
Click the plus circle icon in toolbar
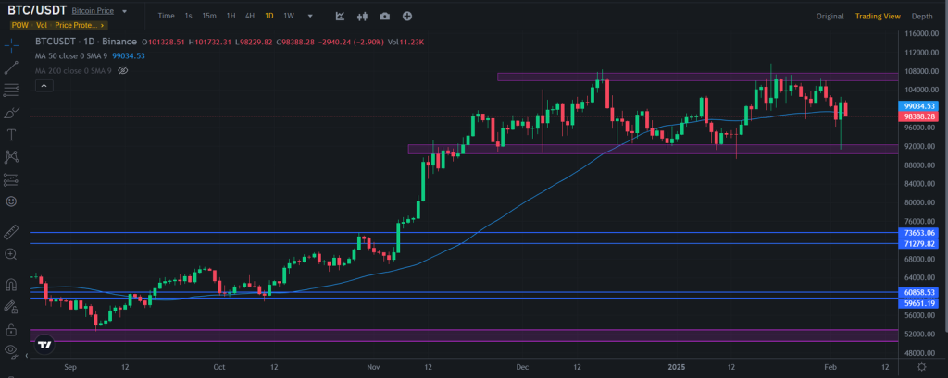pos(407,16)
